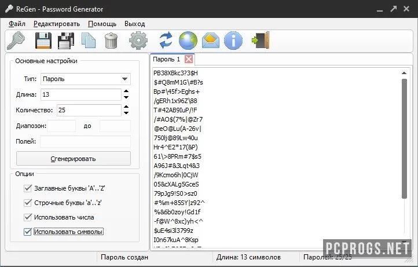Click password /9Kcmo6h|0CjW
Viewport: 418px width, 267px height.
(176, 175)
